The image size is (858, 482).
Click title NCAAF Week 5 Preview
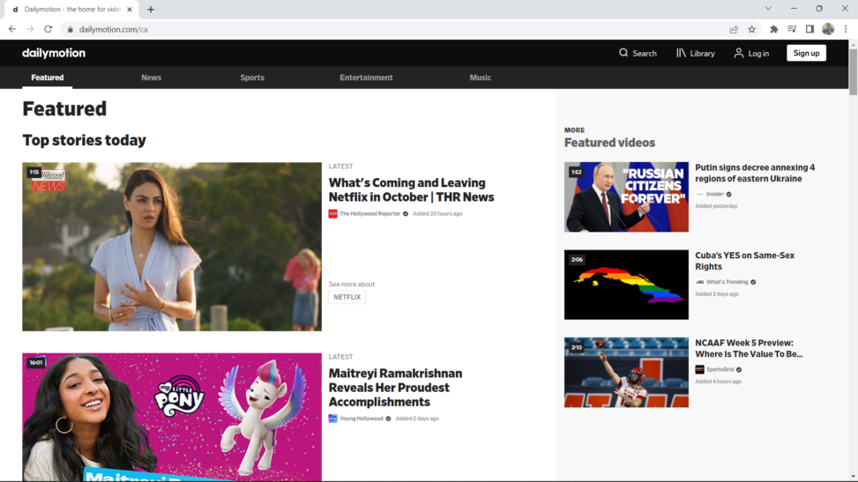(749, 349)
